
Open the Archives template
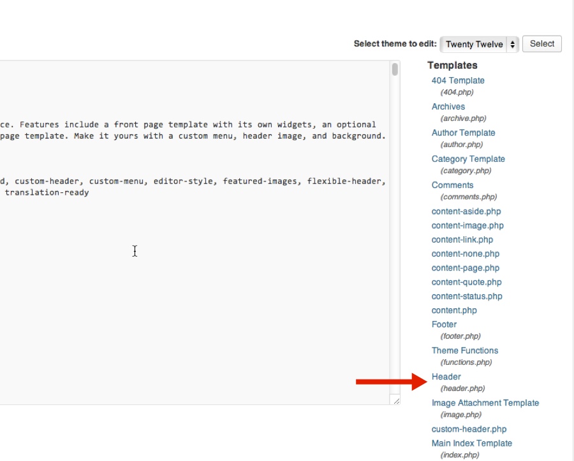pyautogui.click(x=448, y=107)
